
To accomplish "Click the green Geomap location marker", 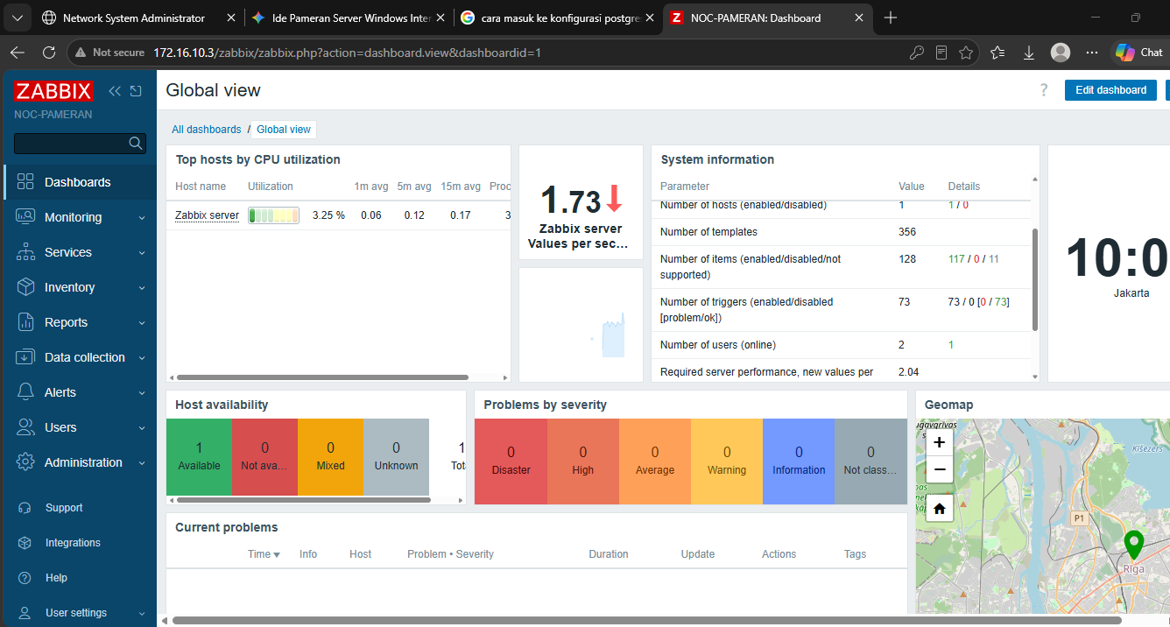I will (x=1134, y=545).
